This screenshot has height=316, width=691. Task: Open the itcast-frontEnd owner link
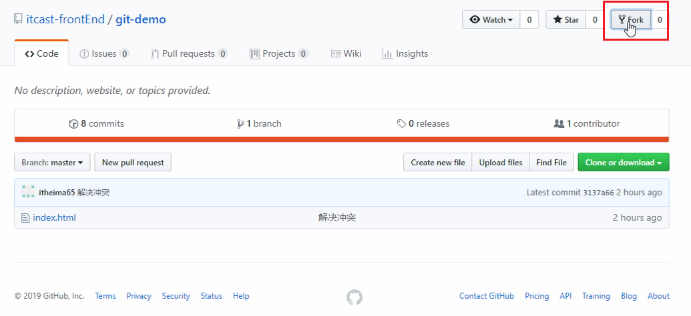click(x=65, y=19)
